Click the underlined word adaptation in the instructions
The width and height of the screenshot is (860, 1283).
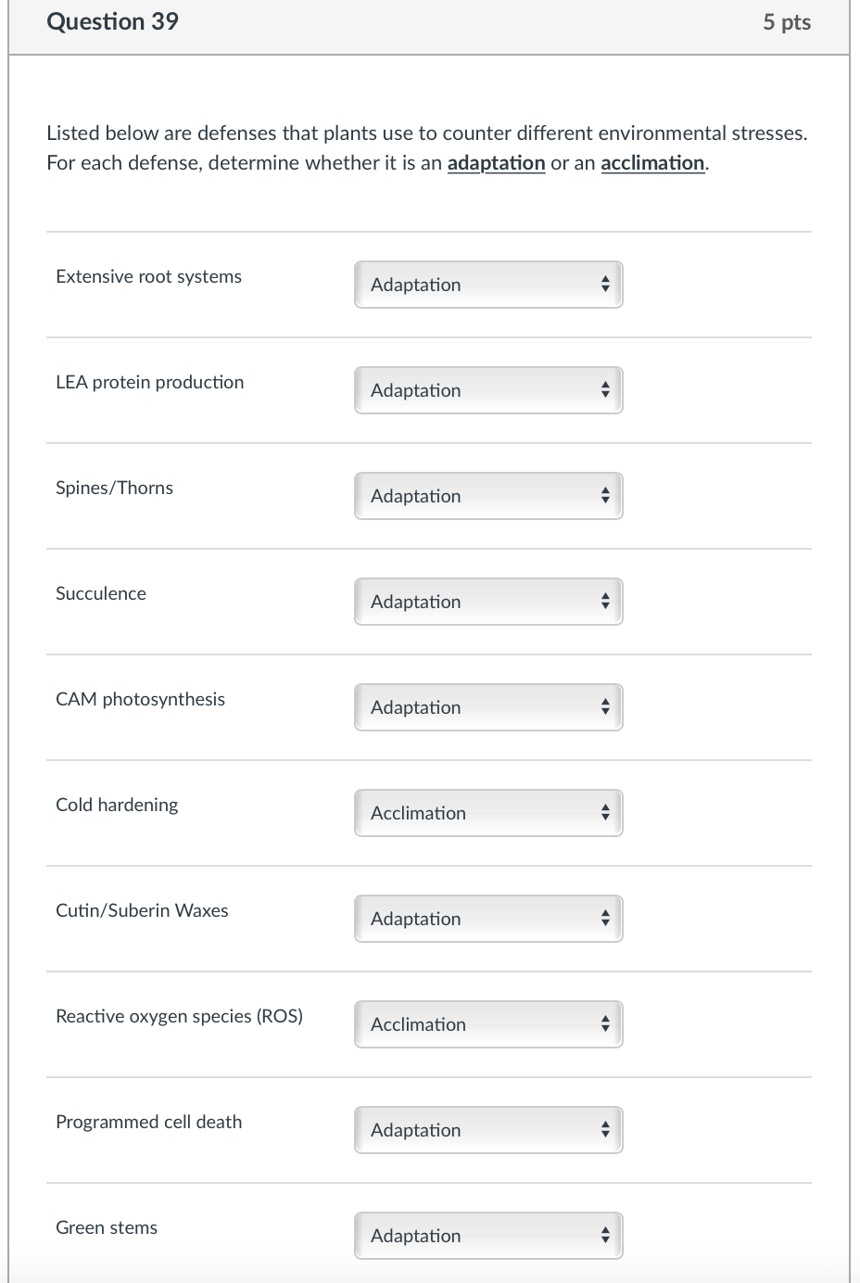pos(496,163)
